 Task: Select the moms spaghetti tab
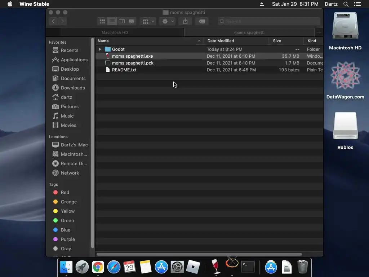(249, 32)
